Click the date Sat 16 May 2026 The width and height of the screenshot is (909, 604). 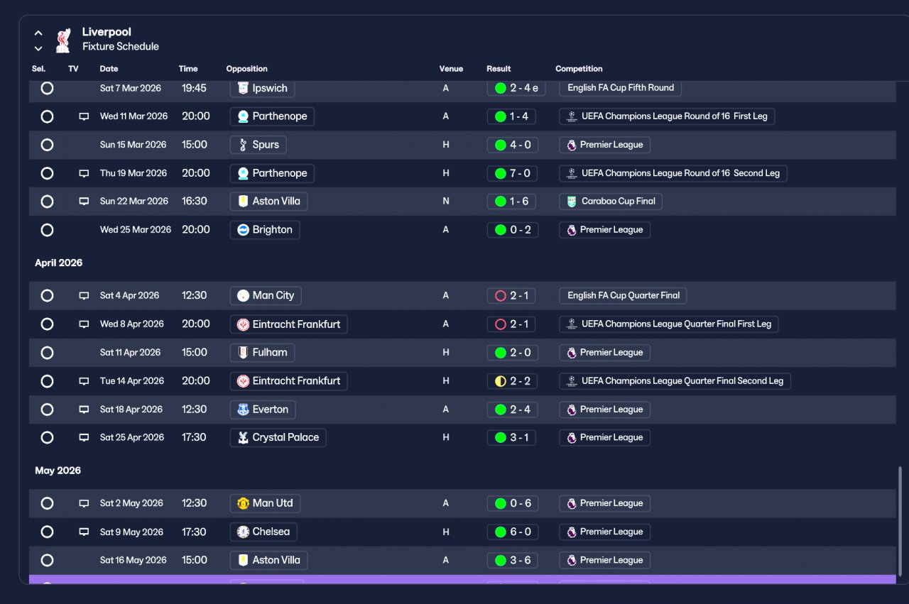134,560
